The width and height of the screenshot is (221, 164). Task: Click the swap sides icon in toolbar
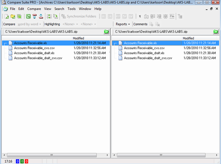[x=49, y=16]
